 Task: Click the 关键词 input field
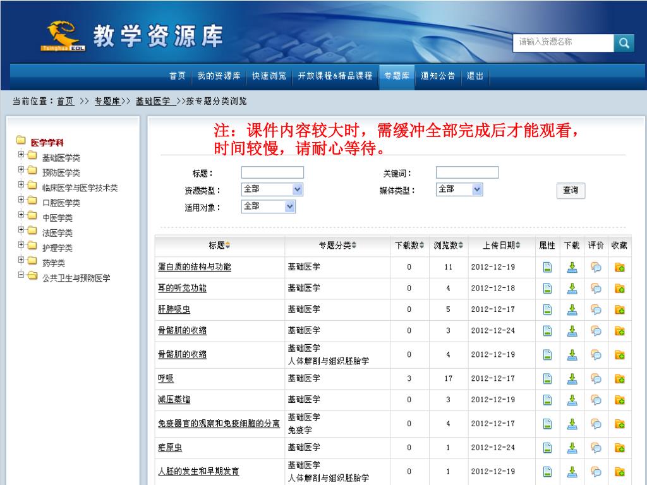click(467, 173)
